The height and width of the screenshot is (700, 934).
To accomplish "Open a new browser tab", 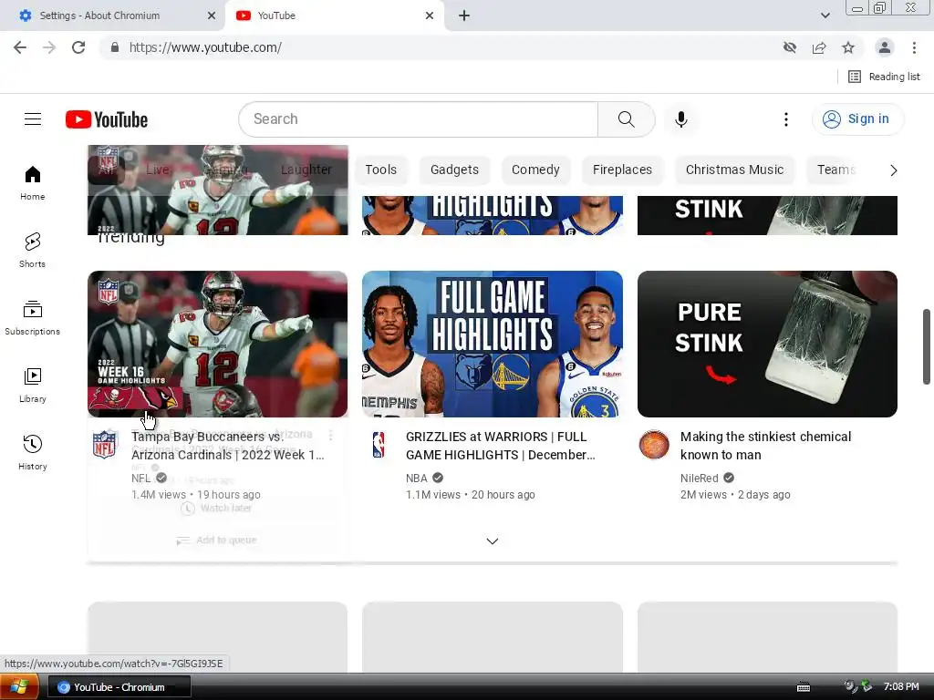I will (x=464, y=15).
